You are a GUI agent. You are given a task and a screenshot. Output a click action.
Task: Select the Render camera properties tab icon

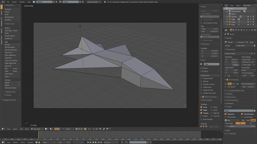point(231,30)
